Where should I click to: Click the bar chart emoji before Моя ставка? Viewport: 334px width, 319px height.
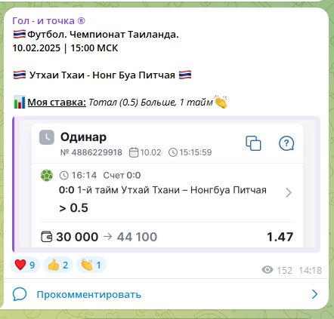[20, 102]
